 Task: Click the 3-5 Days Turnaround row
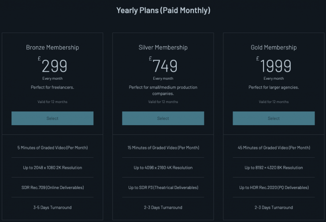pos(52,207)
